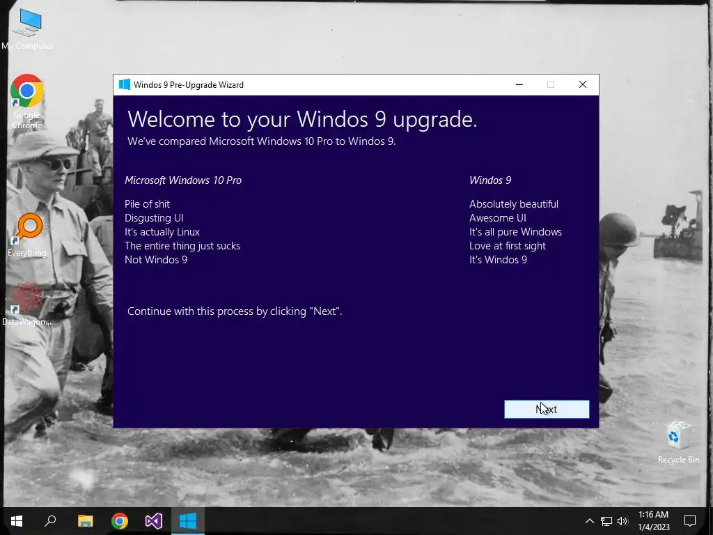Open the DataWagon desktop shortcut
The height and width of the screenshot is (535, 713).
coord(27,304)
